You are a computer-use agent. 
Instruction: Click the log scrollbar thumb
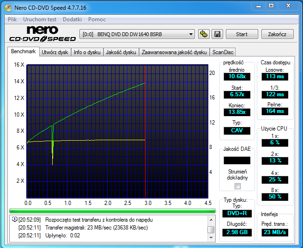pos(211,230)
